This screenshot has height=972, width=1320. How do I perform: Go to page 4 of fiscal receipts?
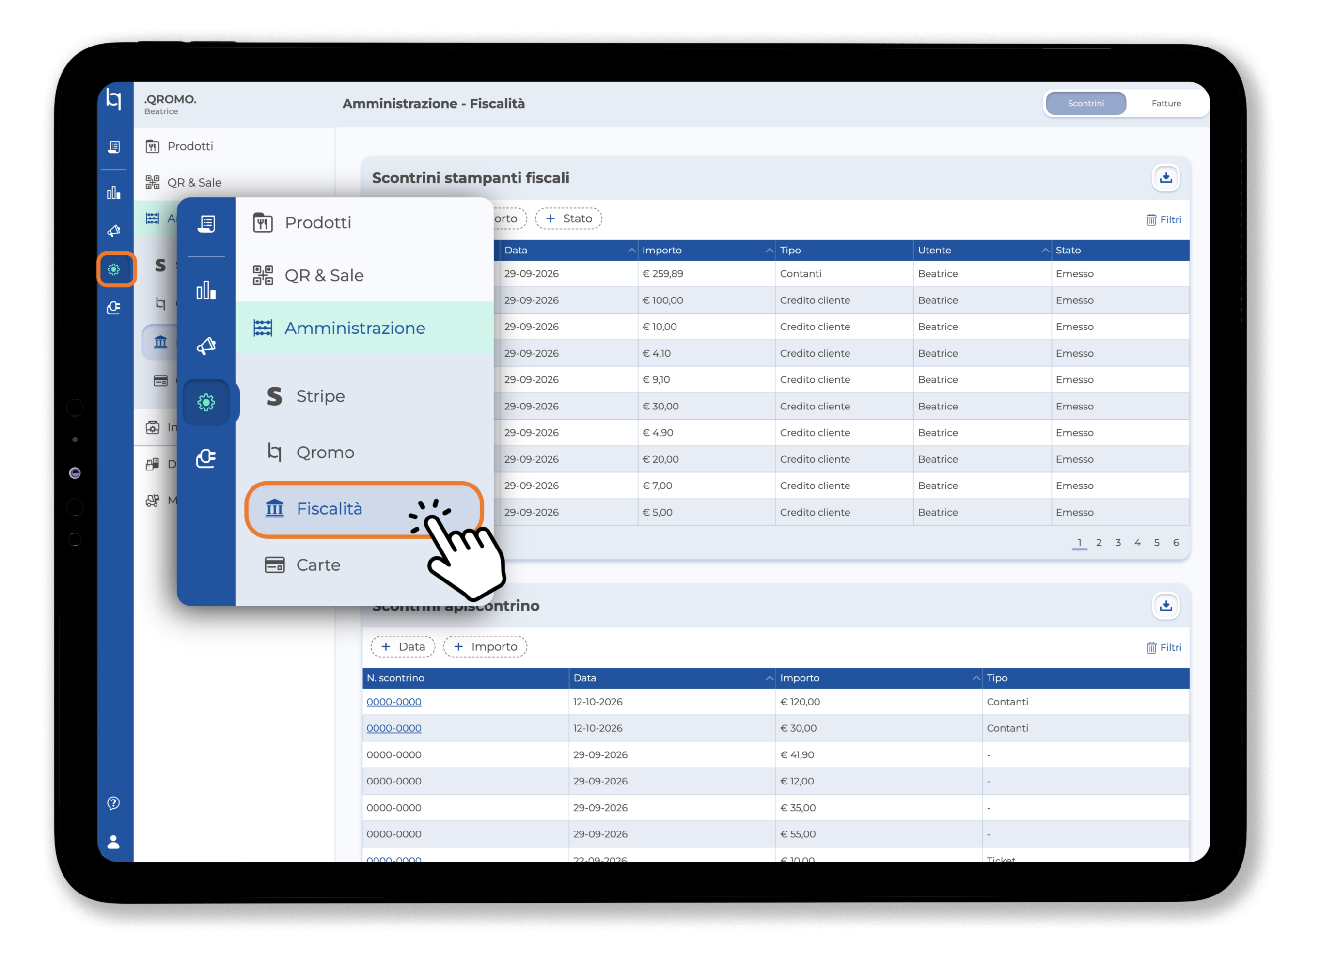(x=1137, y=543)
